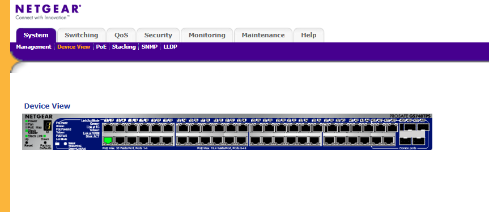This screenshot has height=212, width=489.
Task: Switch to the Switching tab
Action: pos(82,35)
